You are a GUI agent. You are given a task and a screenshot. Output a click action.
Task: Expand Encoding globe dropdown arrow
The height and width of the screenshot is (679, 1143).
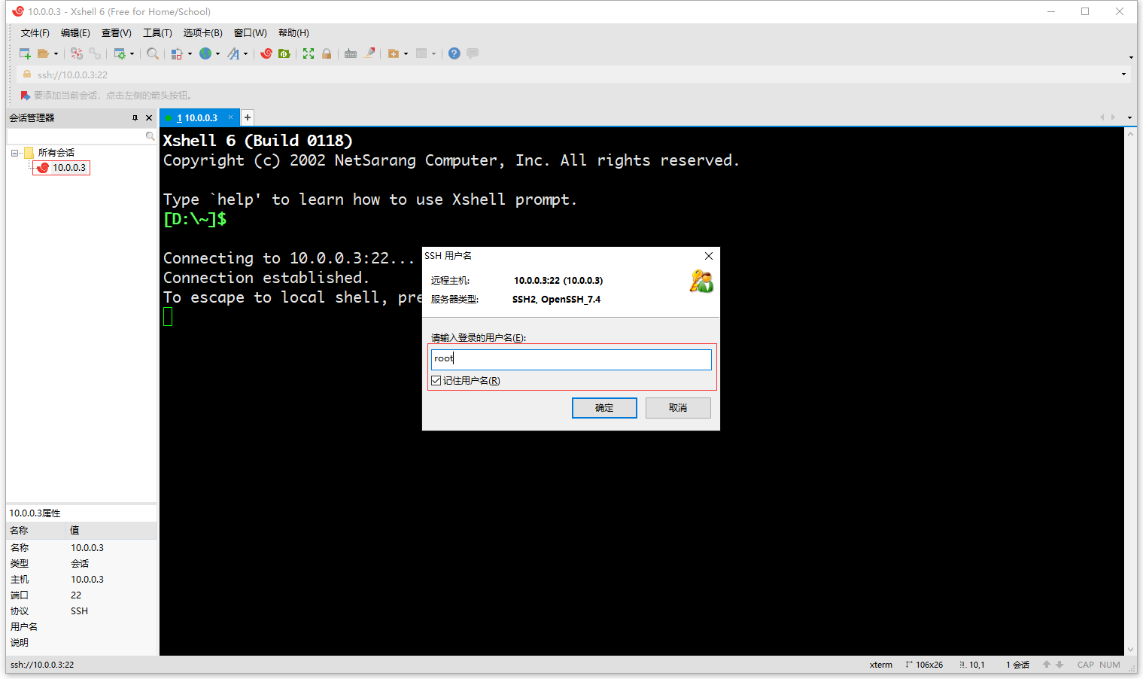217,54
